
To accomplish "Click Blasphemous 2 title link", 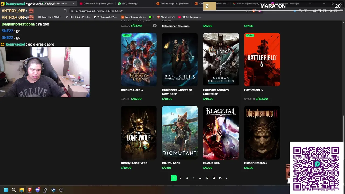I will [256, 163].
